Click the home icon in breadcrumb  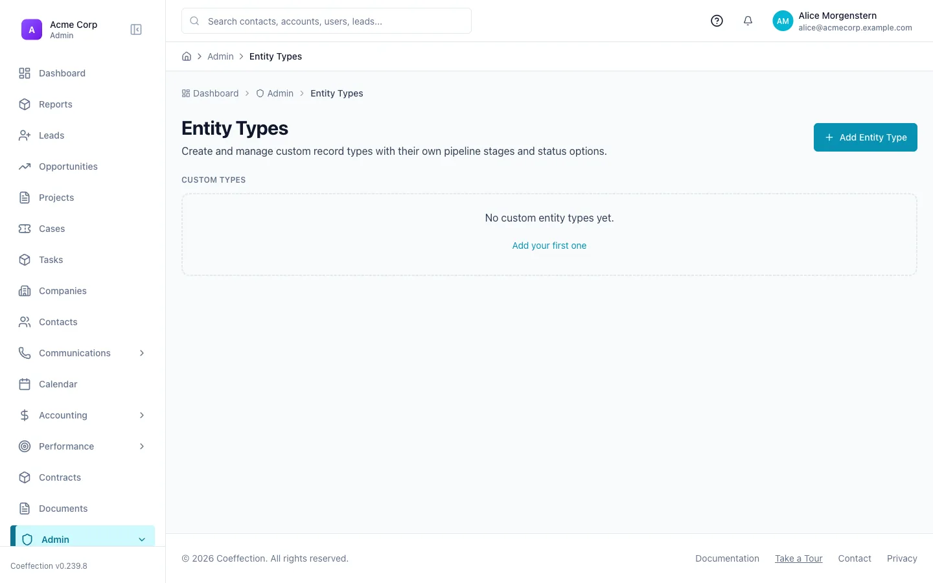pos(187,56)
